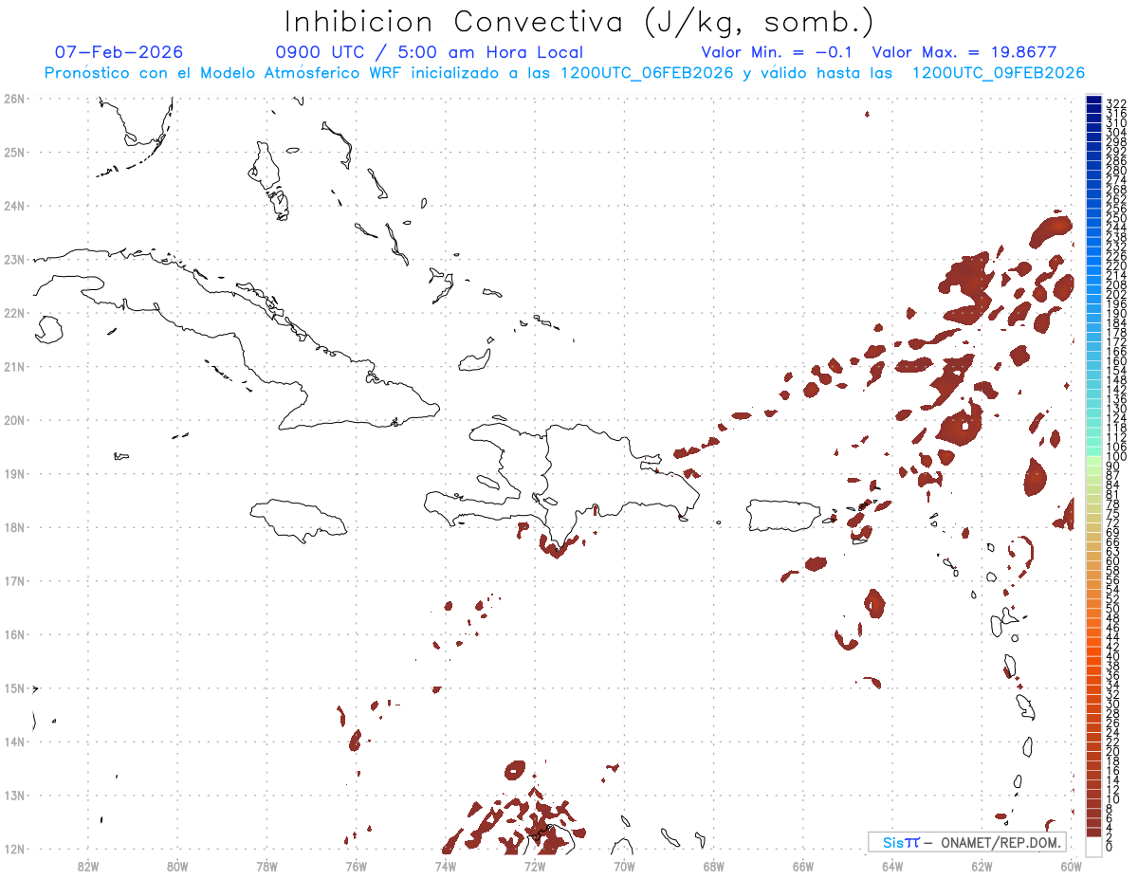The image size is (1138, 879).
Task: Click the '82W' longitude label
Action: click(x=87, y=866)
